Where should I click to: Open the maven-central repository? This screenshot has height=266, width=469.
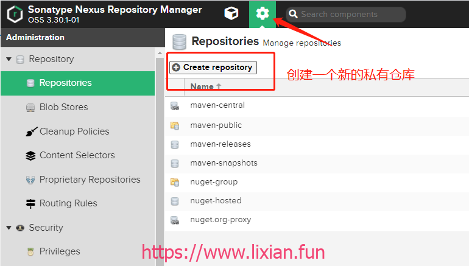click(217, 105)
